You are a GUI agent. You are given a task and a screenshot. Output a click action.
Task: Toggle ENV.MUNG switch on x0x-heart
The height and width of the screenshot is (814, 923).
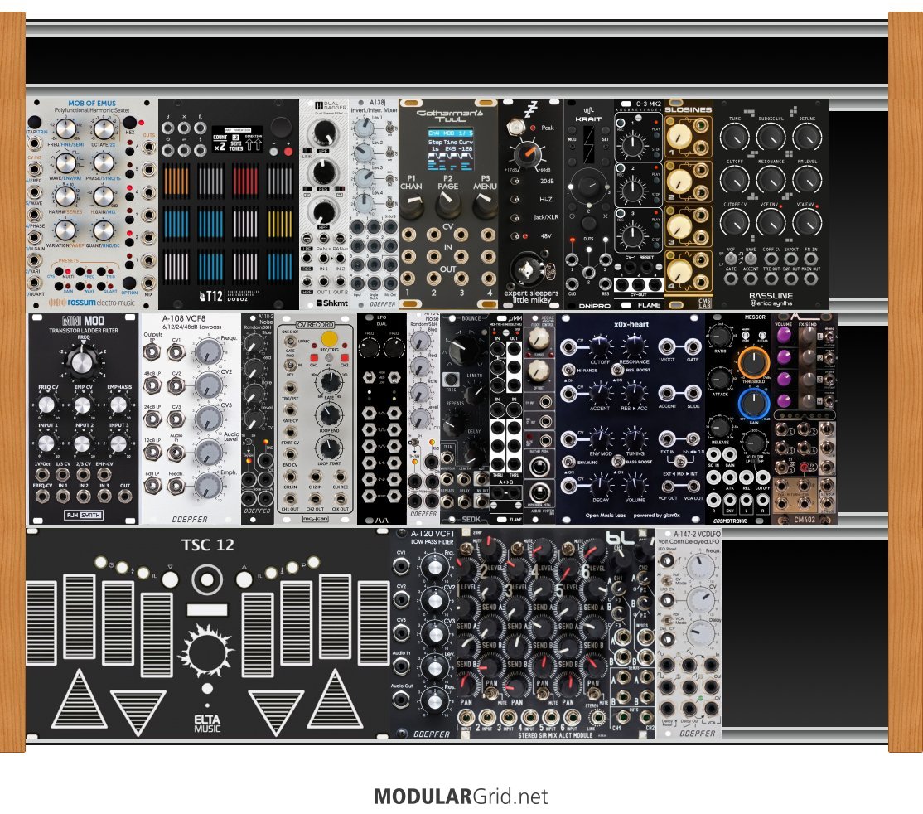[568, 463]
